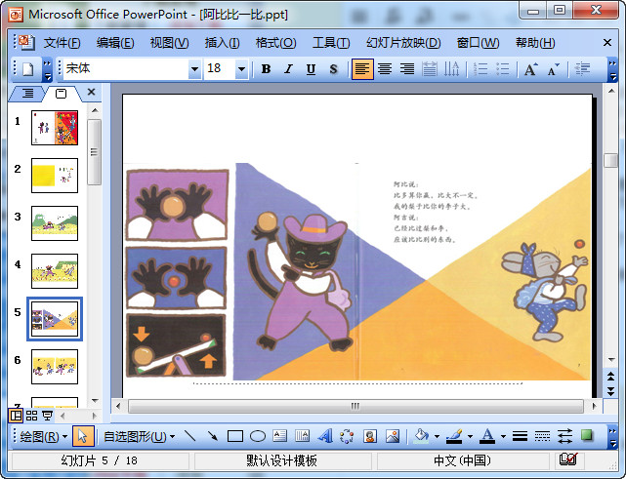The height and width of the screenshot is (479, 626).
Task: Insert a horizontal text box
Action: [280, 436]
